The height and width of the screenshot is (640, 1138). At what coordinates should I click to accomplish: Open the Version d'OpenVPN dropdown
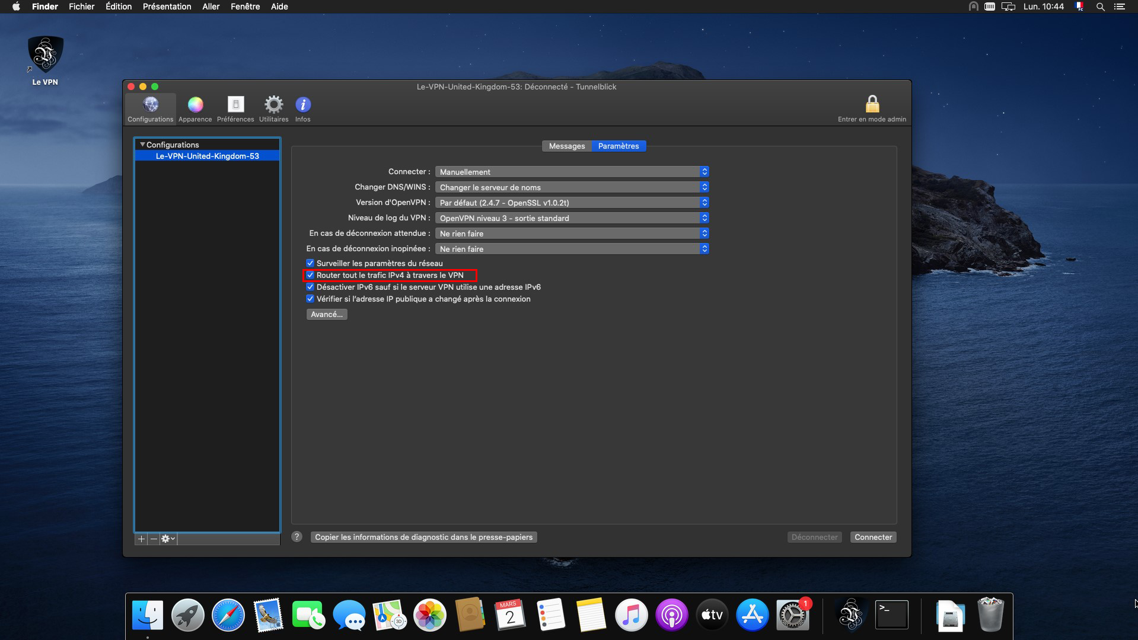[572, 203]
